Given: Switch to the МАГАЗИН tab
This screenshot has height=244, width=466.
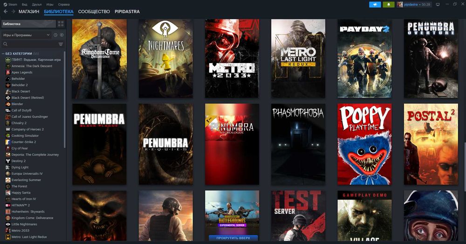Looking at the screenshot, I should tap(29, 12).
